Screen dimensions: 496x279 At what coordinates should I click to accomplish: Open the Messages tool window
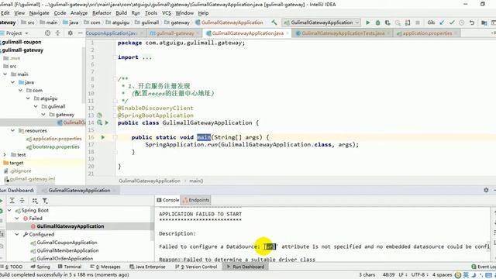click(105, 267)
